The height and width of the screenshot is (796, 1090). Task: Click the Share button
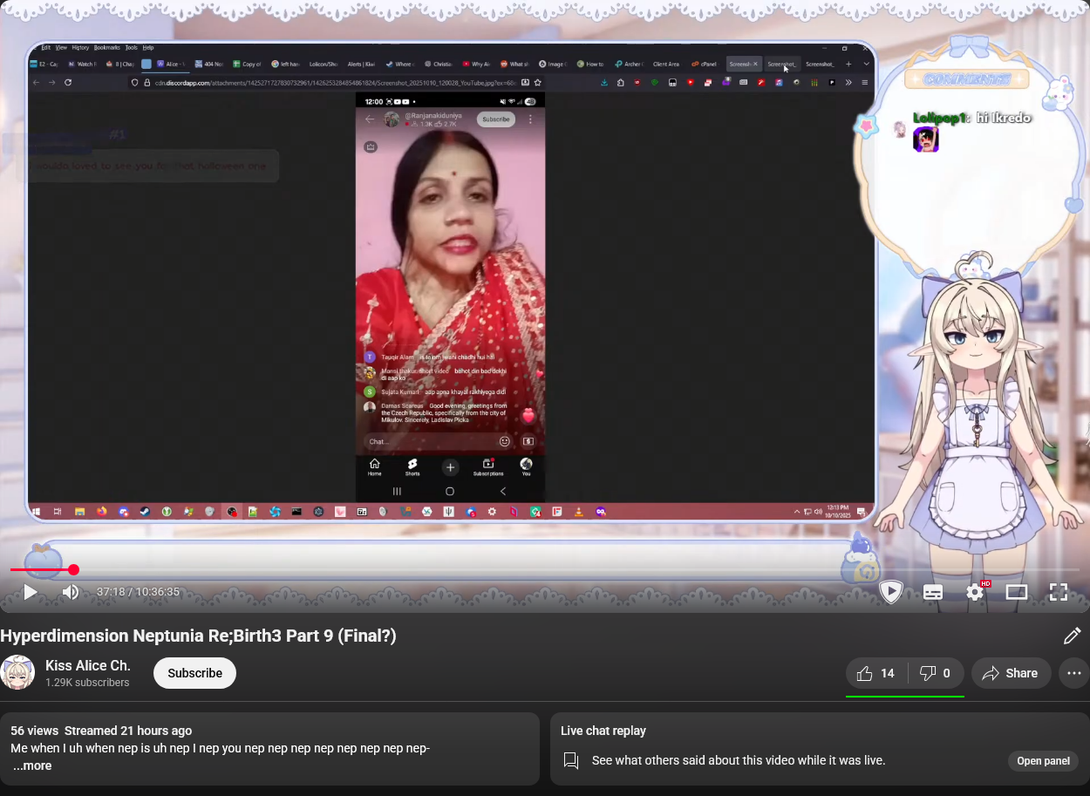coord(1010,673)
